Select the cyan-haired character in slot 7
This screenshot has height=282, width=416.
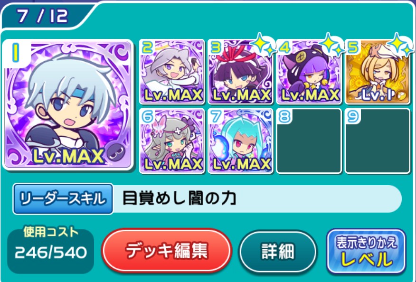(x=240, y=141)
